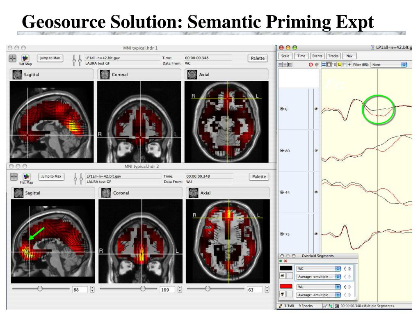Toggle eye visibility for WC segment

(x=282, y=276)
